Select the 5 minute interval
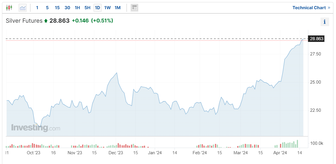The image size is (336, 164). (47, 8)
